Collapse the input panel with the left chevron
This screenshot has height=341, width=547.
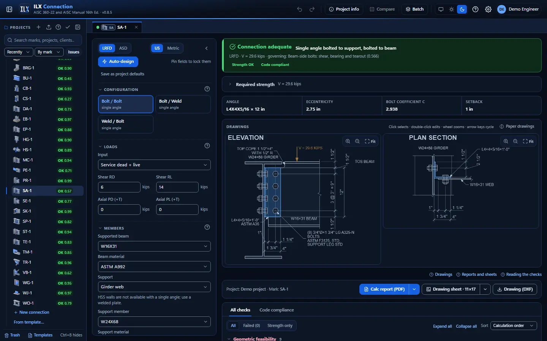tap(207, 48)
